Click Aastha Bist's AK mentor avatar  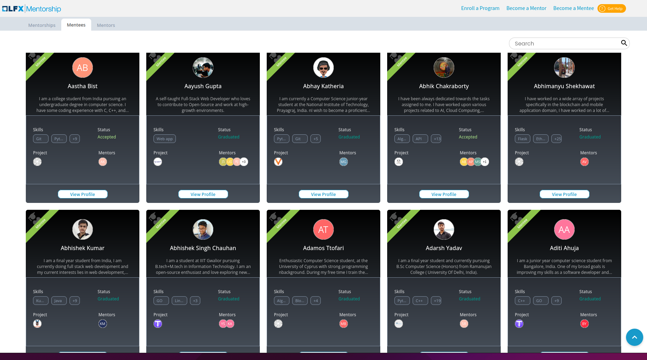click(103, 162)
